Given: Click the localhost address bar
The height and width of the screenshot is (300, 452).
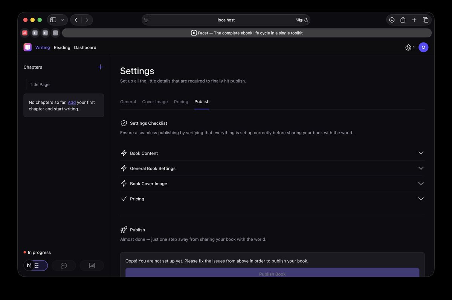Looking at the screenshot, I should tap(226, 20).
